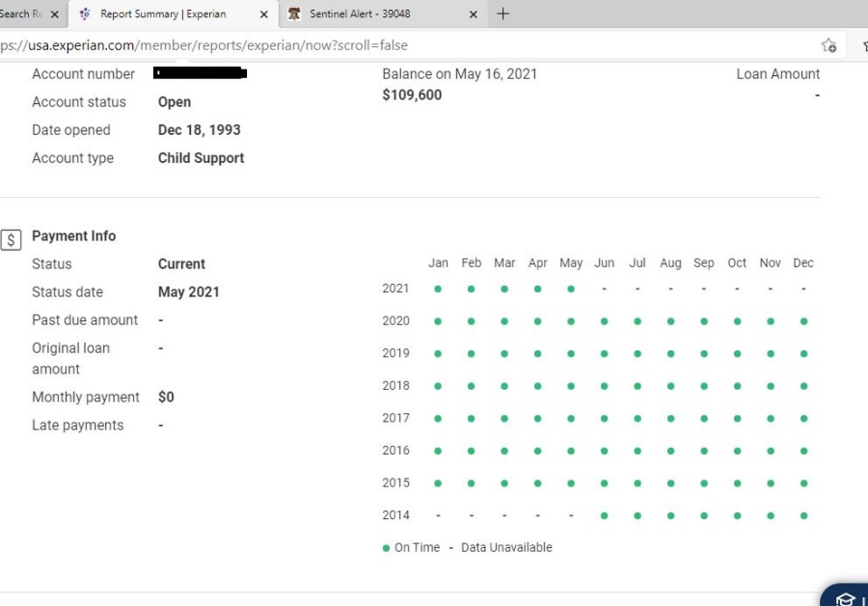The height and width of the screenshot is (606, 868).
Task: Click the Sentinel Alert tab favicon
Action: coord(294,14)
